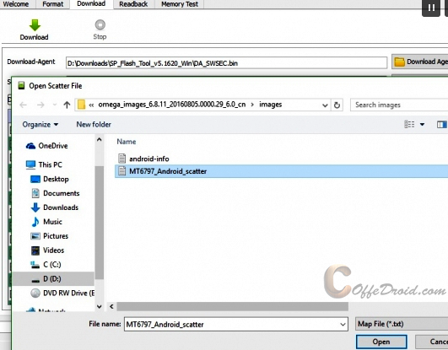Image resolution: width=448 pixels, height=350 pixels.
Task: Click horizontal scrollbar left arrow
Action: tap(111, 307)
